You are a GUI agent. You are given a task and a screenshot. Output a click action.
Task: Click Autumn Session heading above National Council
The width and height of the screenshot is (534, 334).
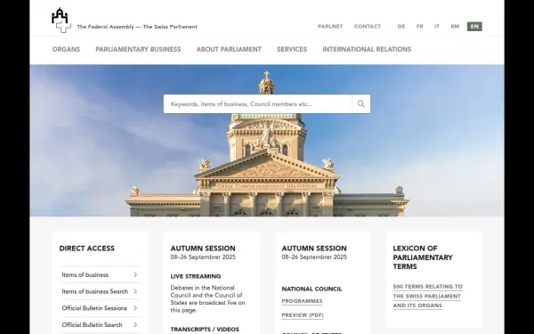[x=314, y=248]
